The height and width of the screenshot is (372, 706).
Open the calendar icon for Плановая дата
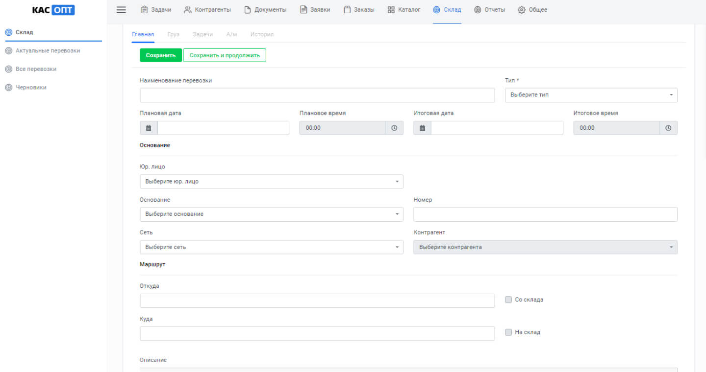[149, 128]
